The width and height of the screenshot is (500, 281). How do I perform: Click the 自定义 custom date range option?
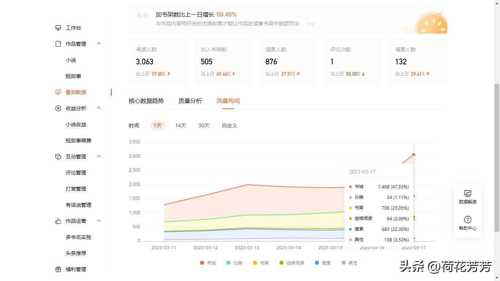pyautogui.click(x=229, y=125)
